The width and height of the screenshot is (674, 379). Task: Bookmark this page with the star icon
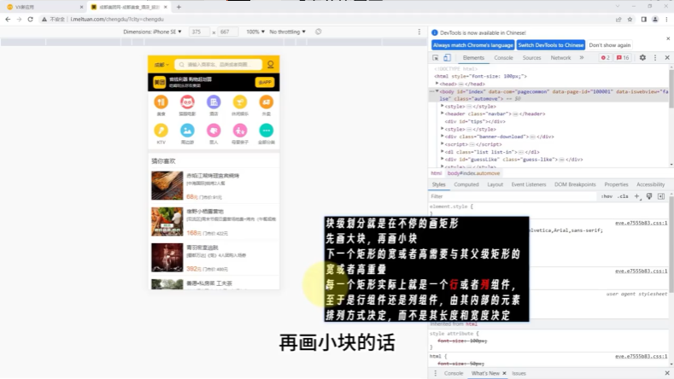(x=630, y=20)
